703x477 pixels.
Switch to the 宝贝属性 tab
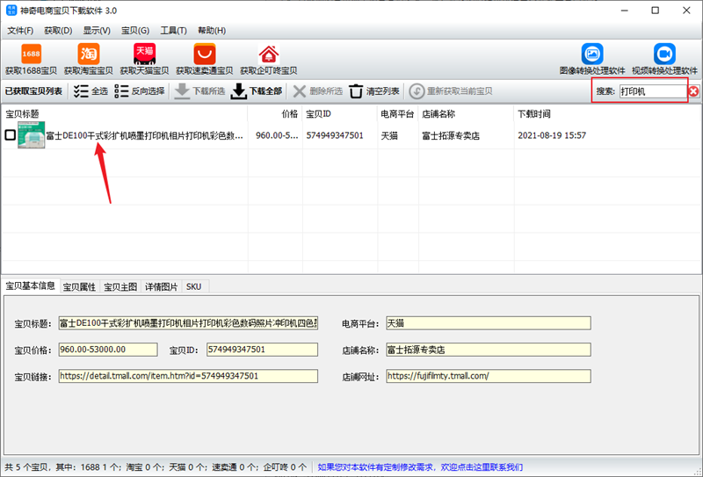click(79, 287)
